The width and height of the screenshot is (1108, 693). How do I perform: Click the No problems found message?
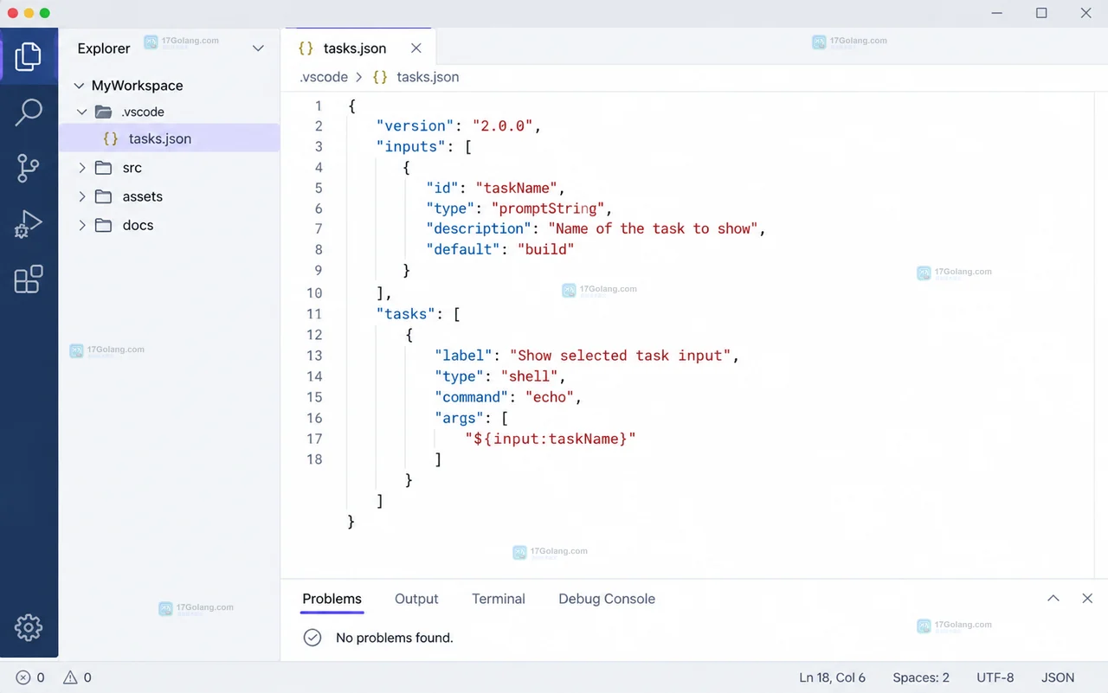click(x=395, y=638)
